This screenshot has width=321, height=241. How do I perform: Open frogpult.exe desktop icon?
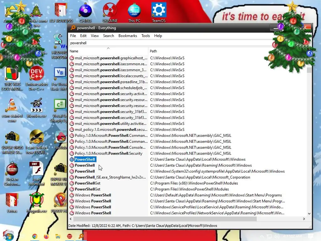[36, 203]
